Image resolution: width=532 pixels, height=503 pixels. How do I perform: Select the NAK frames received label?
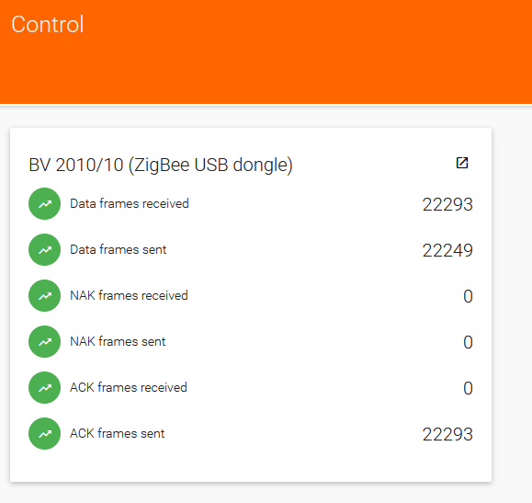coord(129,295)
